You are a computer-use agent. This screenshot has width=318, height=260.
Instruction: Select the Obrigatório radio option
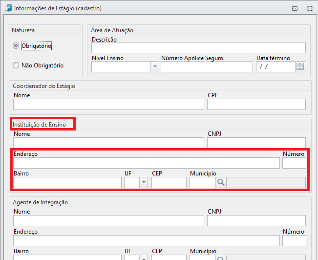coord(16,46)
